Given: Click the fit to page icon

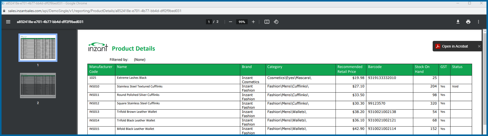Looking at the screenshot, I should tap(267, 22).
